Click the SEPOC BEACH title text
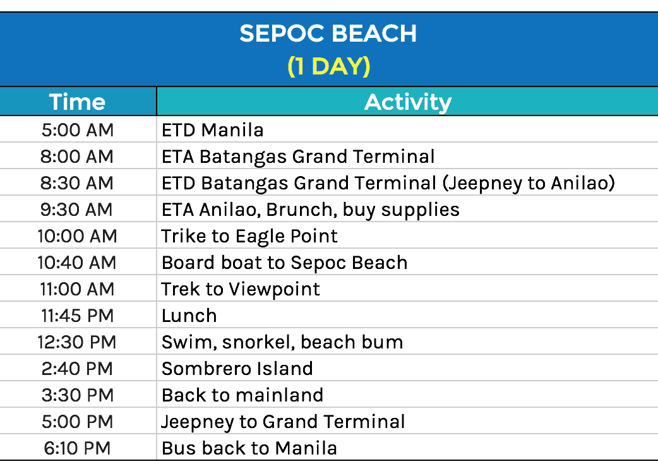Image resolution: width=658 pixels, height=476 pixels. coord(328,33)
